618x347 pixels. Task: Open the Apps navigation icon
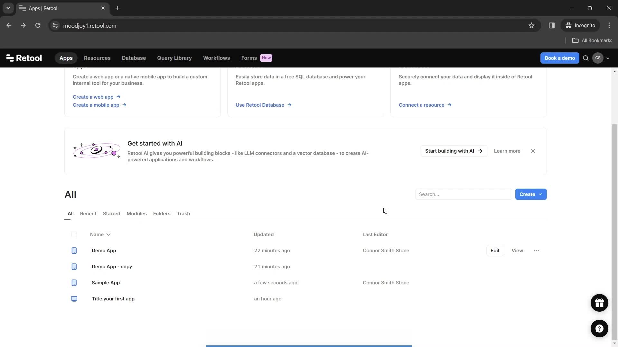click(x=66, y=58)
